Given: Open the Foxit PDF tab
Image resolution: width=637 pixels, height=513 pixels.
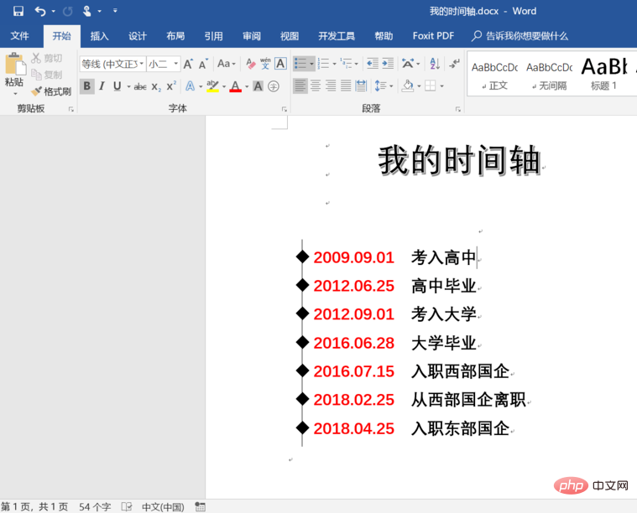Looking at the screenshot, I should [433, 36].
